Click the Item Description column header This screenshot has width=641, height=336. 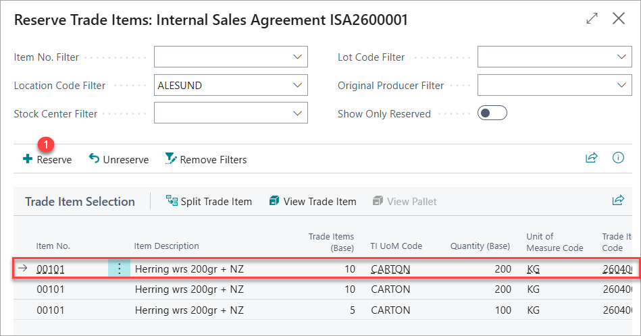(x=166, y=246)
